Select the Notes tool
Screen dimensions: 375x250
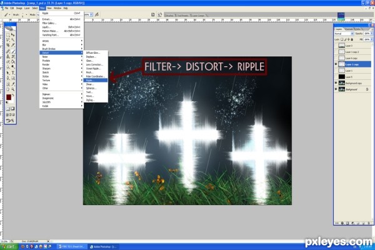8,84
